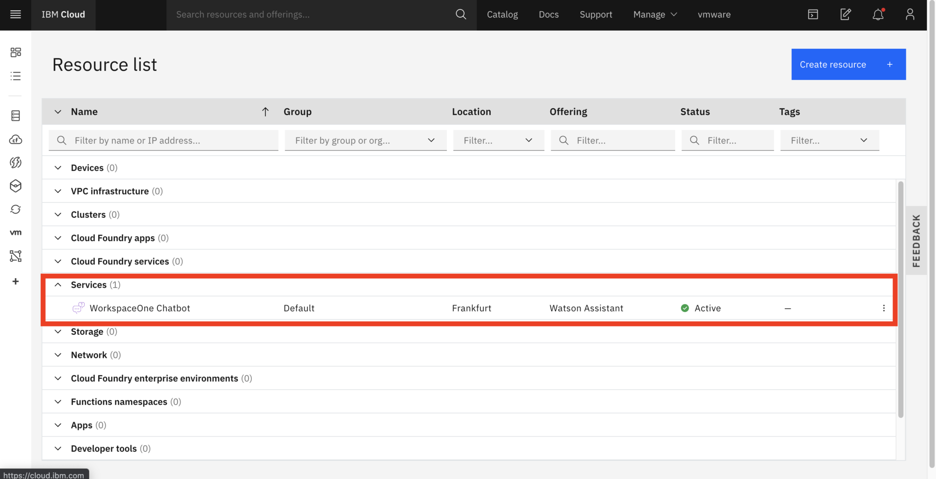Viewport: 936px width, 479px height.
Task: Click the plus icon at the sidebar bottom
Action: tap(16, 281)
